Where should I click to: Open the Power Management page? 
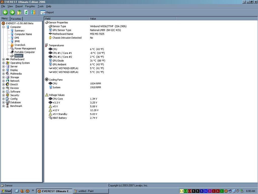pos(25,48)
